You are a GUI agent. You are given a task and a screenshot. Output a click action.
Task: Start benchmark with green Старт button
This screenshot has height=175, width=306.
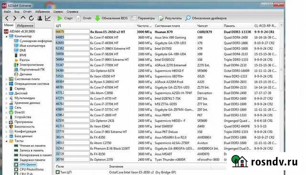click(65, 18)
